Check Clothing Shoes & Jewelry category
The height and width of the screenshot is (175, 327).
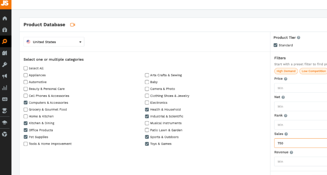click(147, 96)
